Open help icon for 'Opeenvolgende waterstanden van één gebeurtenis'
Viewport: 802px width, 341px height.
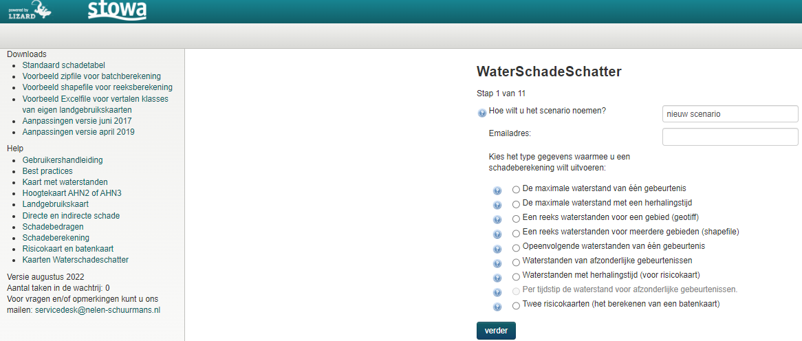497,249
